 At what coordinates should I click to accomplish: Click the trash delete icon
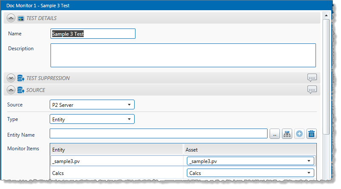(x=312, y=134)
